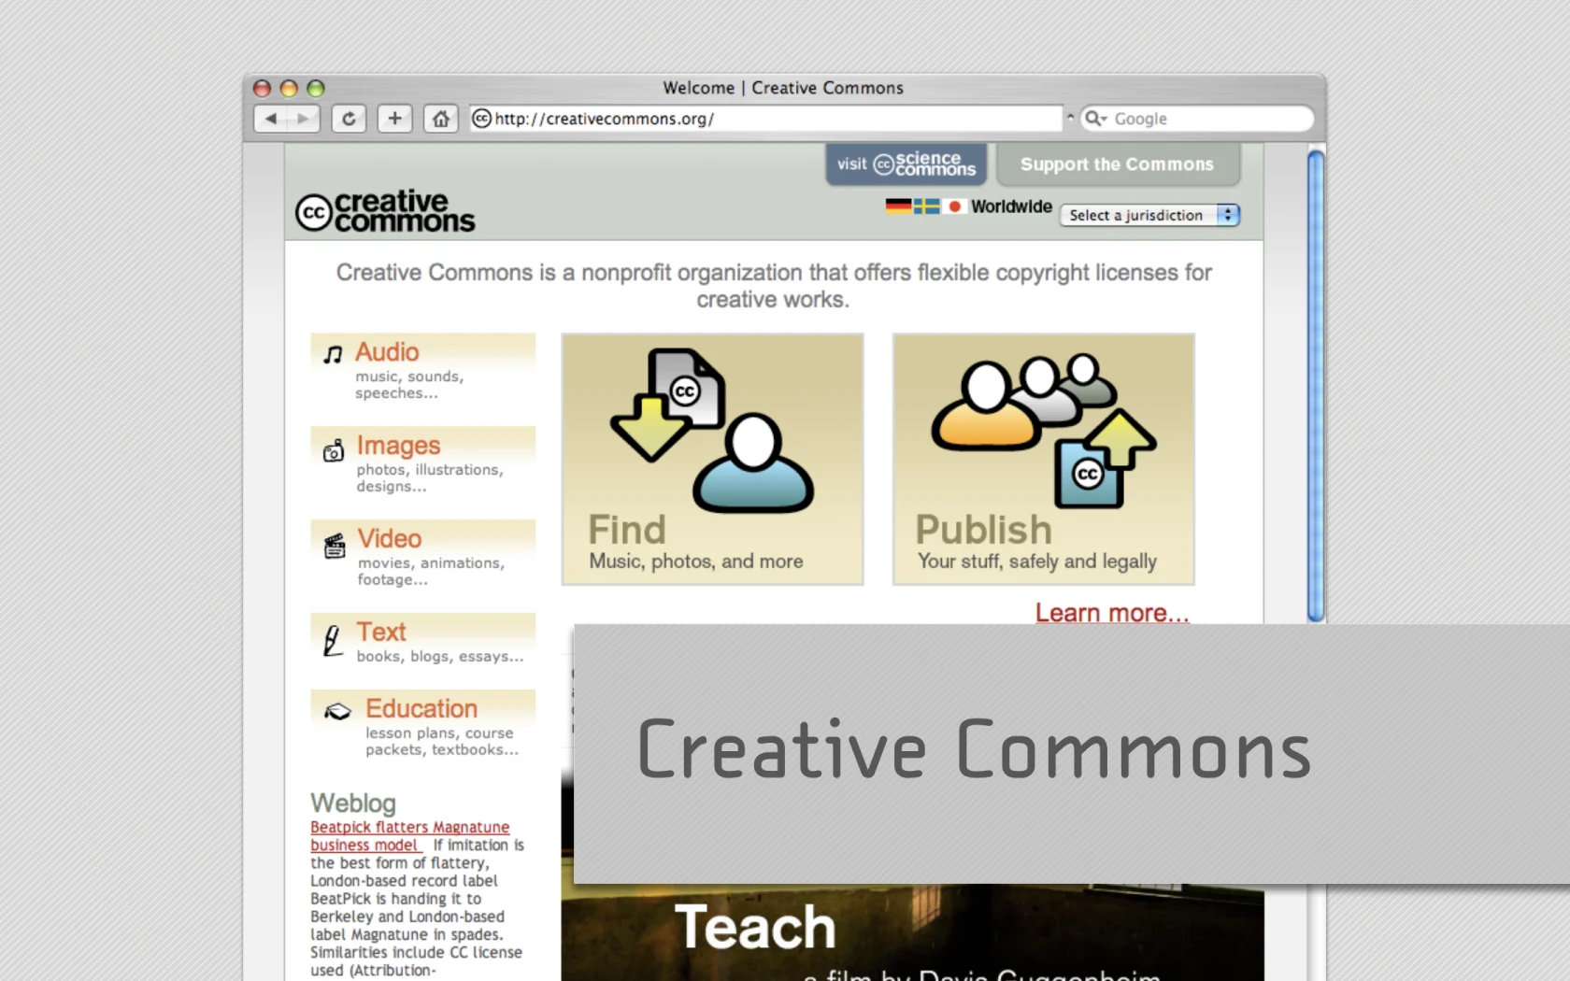This screenshot has height=981, width=1570.
Task: Click the Weblog heading
Action: tap(353, 803)
